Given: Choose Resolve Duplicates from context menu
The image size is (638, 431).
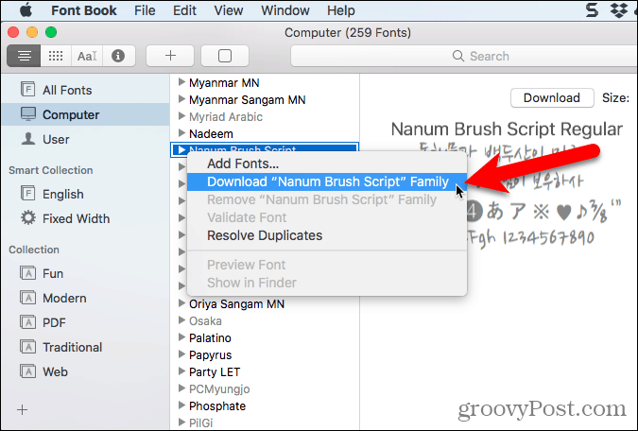Looking at the screenshot, I should point(327,235).
